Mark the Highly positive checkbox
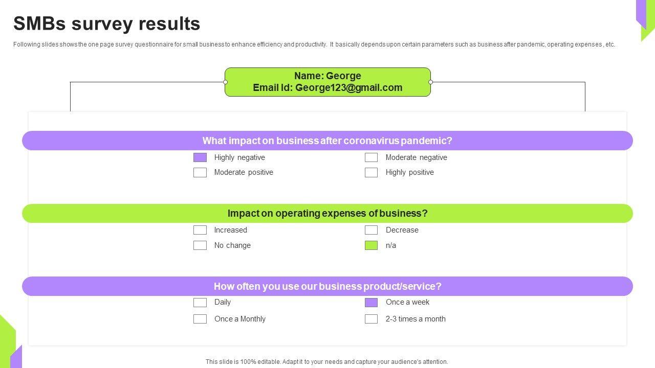The width and height of the screenshot is (655, 368). (x=371, y=172)
